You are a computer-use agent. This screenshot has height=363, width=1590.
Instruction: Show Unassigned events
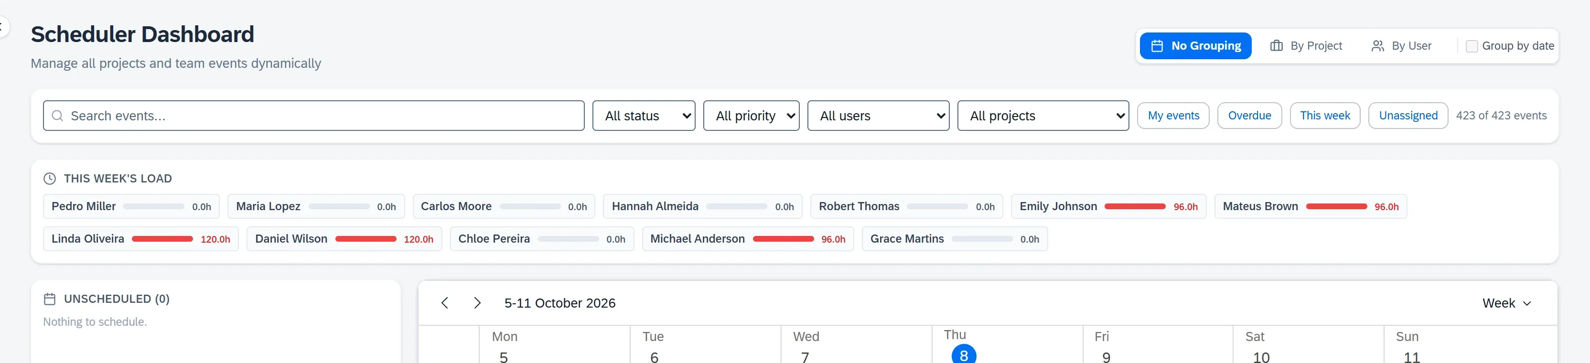pos(1408,116)
